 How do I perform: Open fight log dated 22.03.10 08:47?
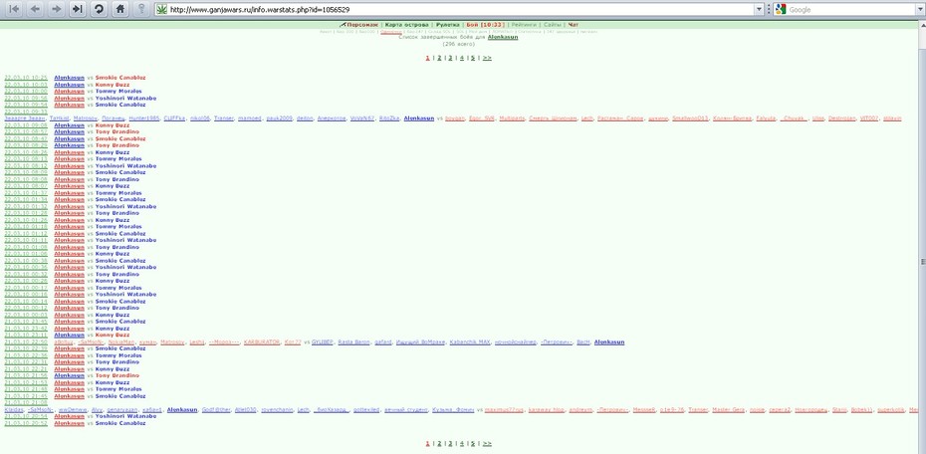click(26, 138)
